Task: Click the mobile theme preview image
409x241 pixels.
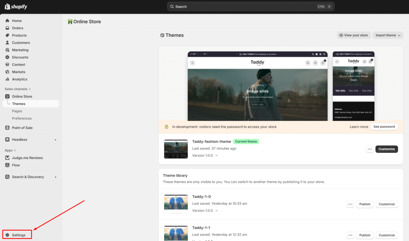Action: tap(353, 86)
